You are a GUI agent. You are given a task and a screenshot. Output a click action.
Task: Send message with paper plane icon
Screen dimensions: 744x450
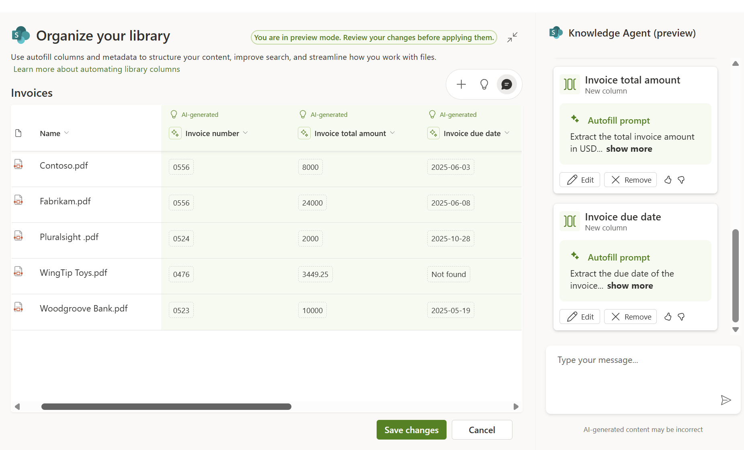[x=726, y=400]
